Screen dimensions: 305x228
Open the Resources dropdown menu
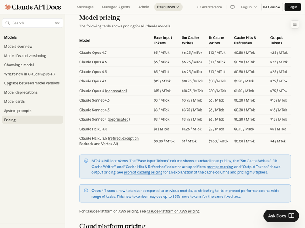tap(168, 7)
